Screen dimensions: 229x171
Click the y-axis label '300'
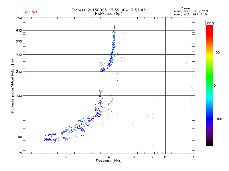tap(19, 72)
